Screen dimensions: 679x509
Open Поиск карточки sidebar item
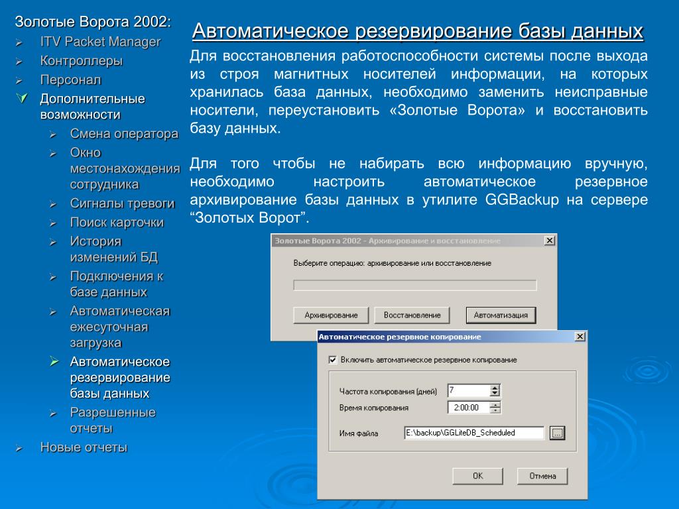[x=117, y=222]
